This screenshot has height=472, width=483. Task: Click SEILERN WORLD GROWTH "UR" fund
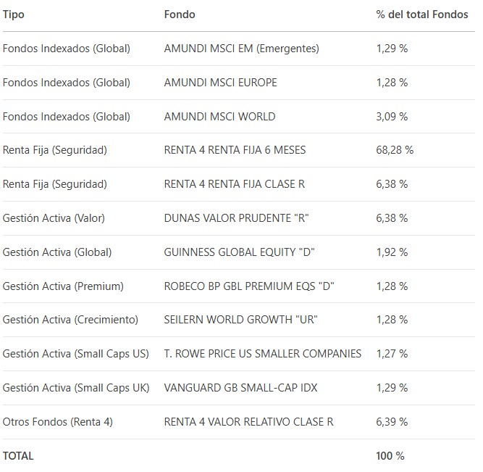coord(240,319)
